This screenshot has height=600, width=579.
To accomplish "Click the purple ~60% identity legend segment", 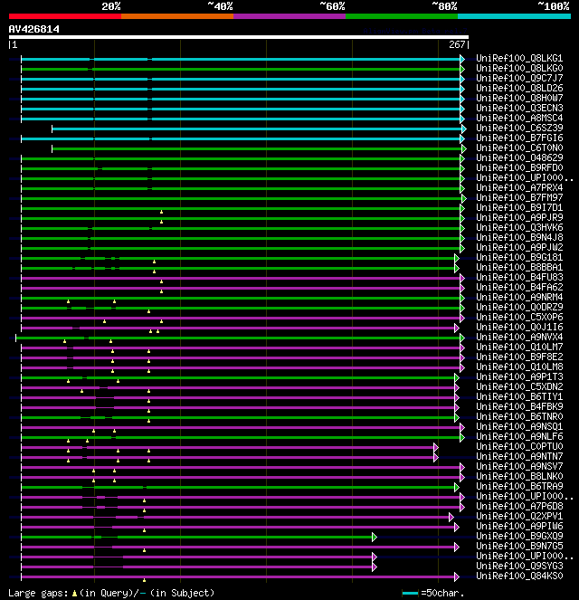I will (x=289, y=16).
